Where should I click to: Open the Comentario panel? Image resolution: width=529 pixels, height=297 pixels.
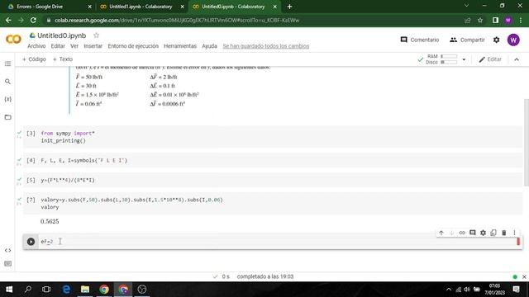tap(419, 40)
